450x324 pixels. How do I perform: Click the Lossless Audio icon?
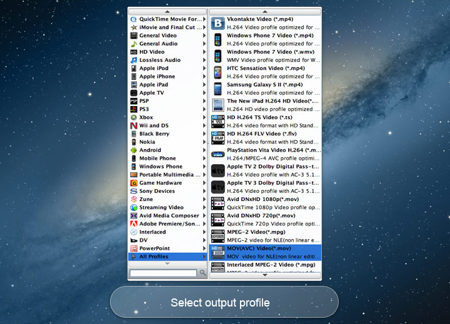[134, 60]
